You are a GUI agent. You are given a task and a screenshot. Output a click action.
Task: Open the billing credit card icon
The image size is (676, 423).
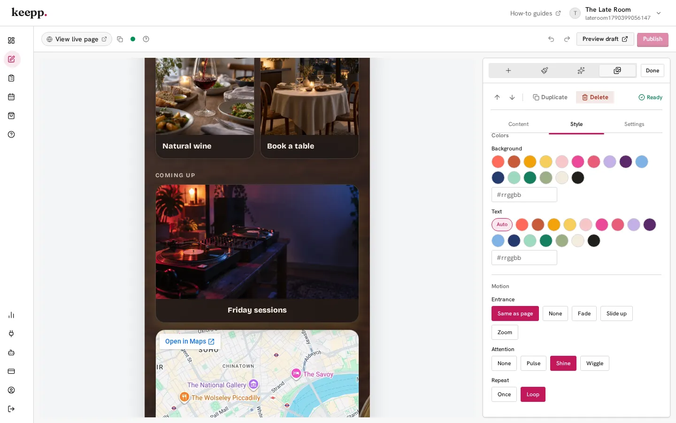click(11, 371)
